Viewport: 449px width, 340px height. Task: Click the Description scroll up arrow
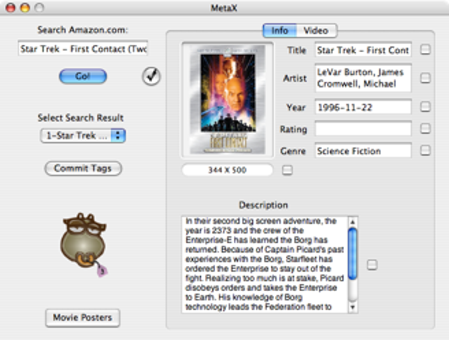[x=353, y=222]
